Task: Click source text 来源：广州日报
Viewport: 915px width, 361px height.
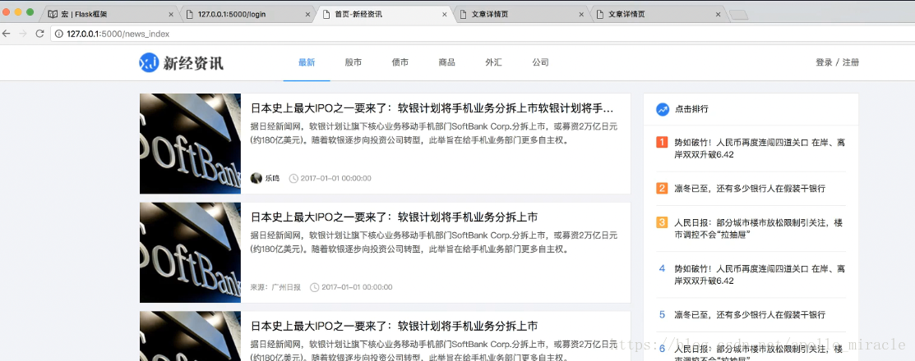Action: click(x=275, y=287)
